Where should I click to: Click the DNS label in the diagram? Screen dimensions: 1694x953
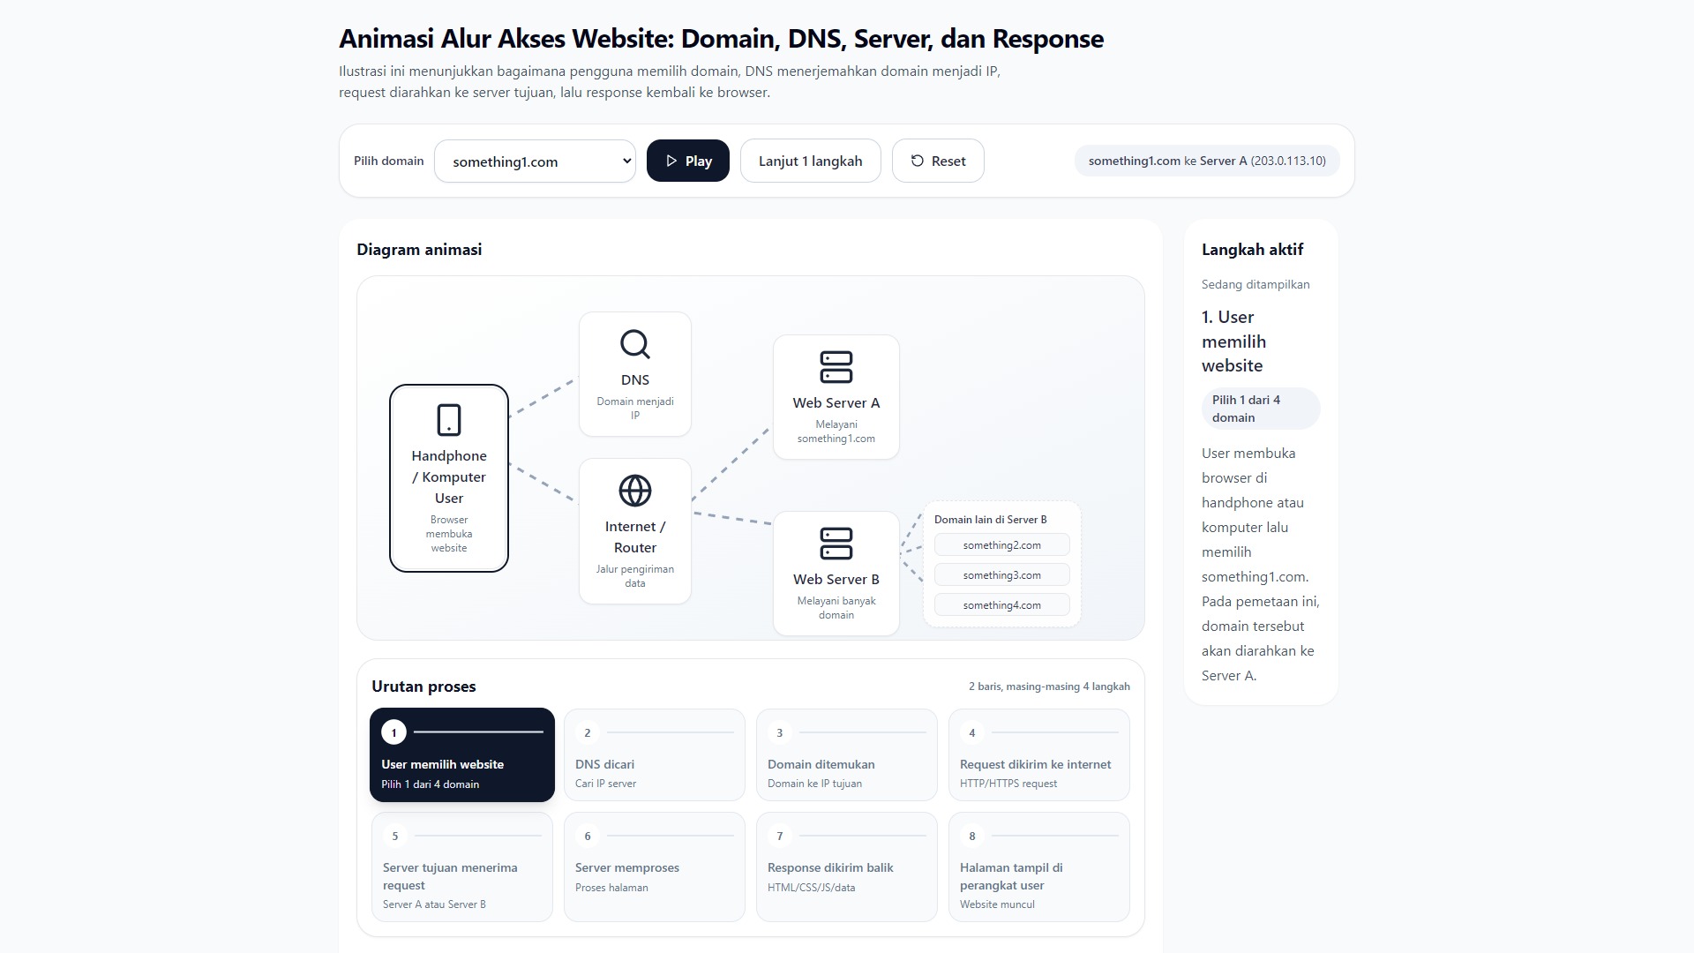click(x=635, y=379)
